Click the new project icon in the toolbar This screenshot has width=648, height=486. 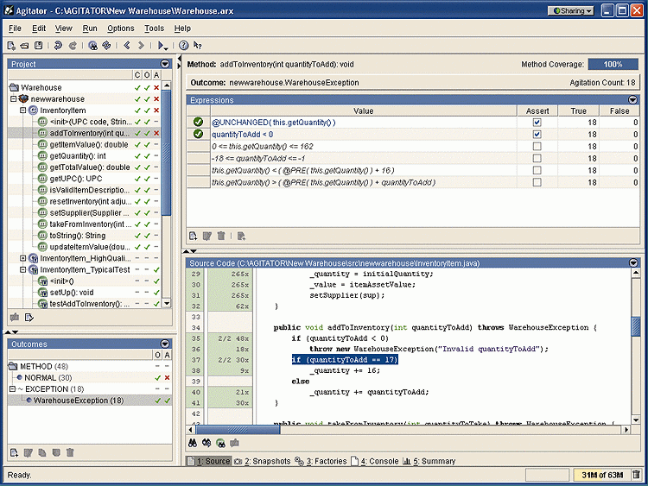coord(11,45)
